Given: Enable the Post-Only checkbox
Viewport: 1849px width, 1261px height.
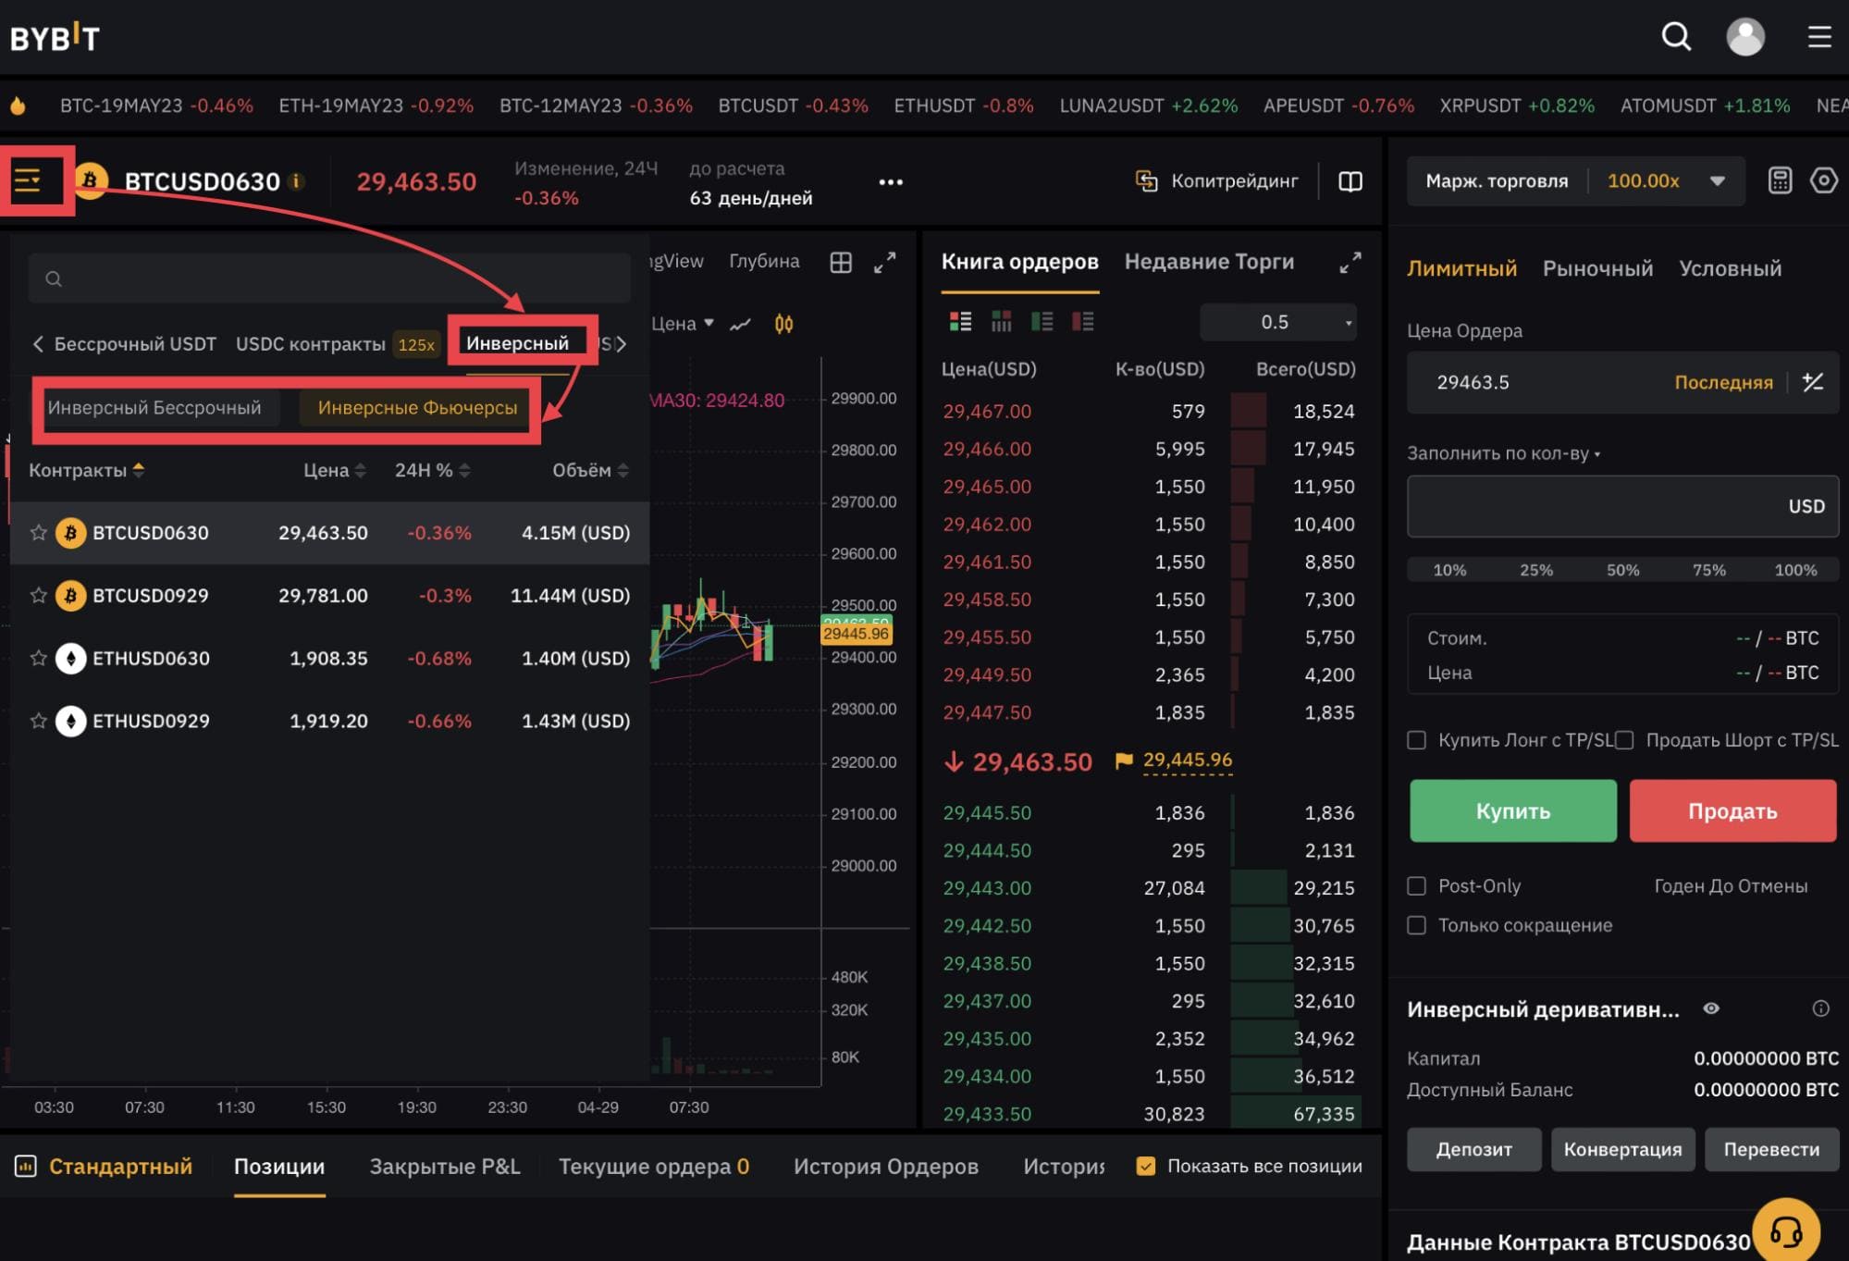Looking at the screenshot, I should point(1416,886).
